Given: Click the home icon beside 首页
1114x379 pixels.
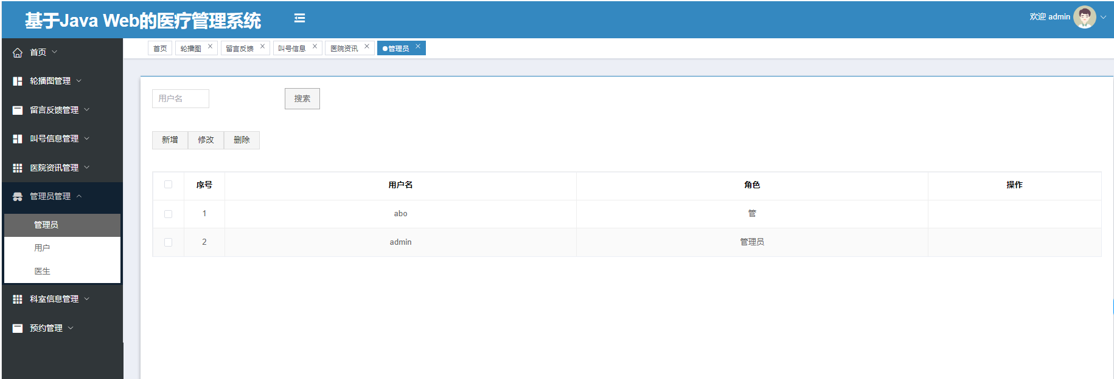Looking at the screenshot, I should point(18,53).
